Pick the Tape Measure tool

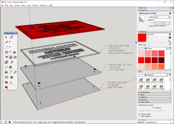(12, 62)
